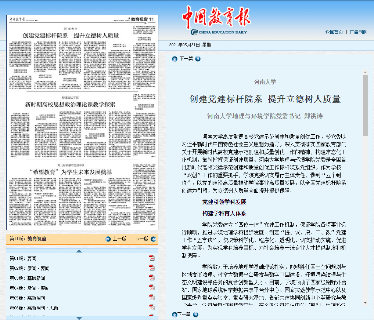This screenshot has width=374, height=320.
Task: Open PDF icon for 第05版 高教周刊
Action: [x=152, y=298]
